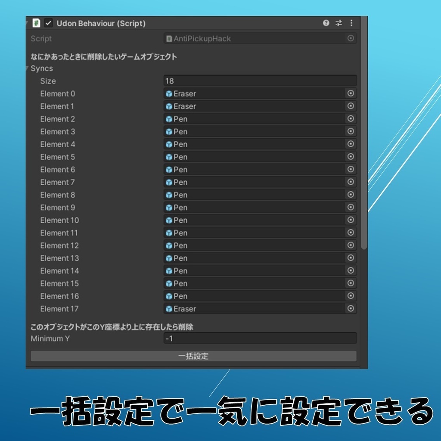Open the component presets icon
Viewport: 441px width, 441px height.
[x=339, y=24]
